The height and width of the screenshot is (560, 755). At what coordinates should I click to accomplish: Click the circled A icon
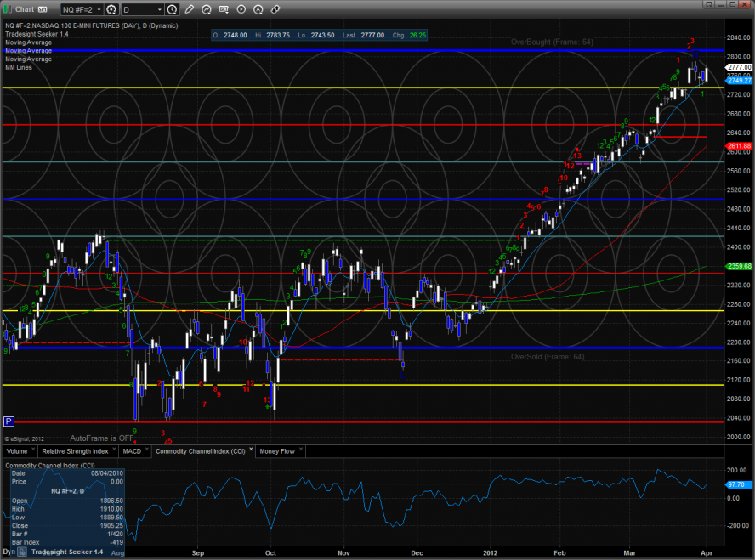[x=258, y=9]
